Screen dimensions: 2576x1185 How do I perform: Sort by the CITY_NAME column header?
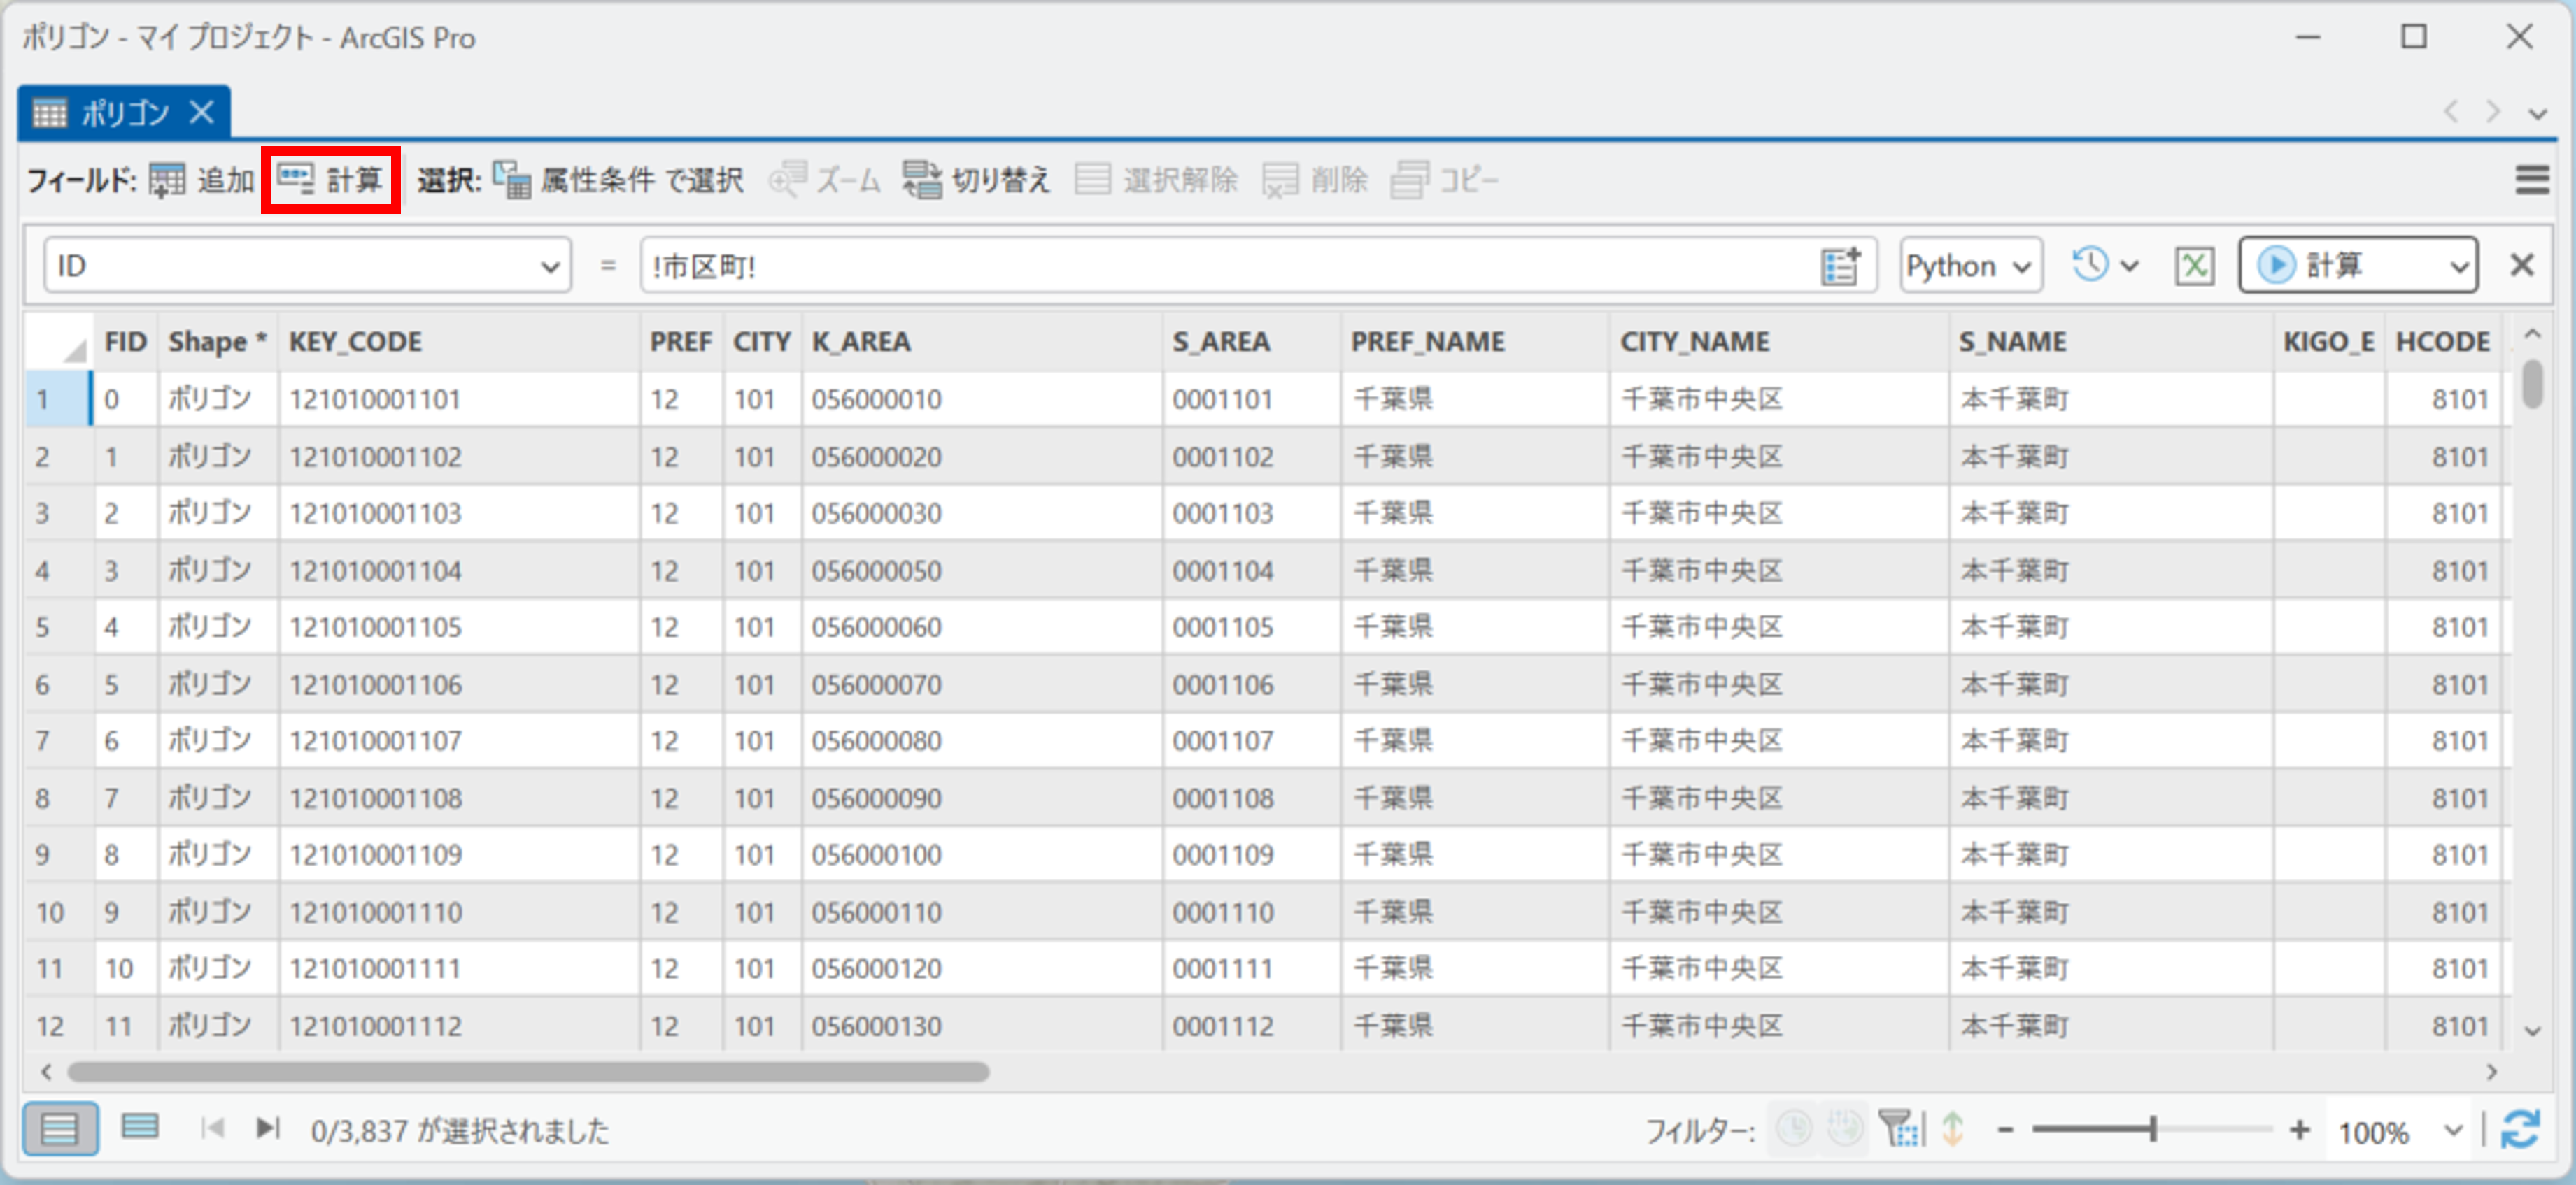pyautogui.click(x=1694, y=342)
